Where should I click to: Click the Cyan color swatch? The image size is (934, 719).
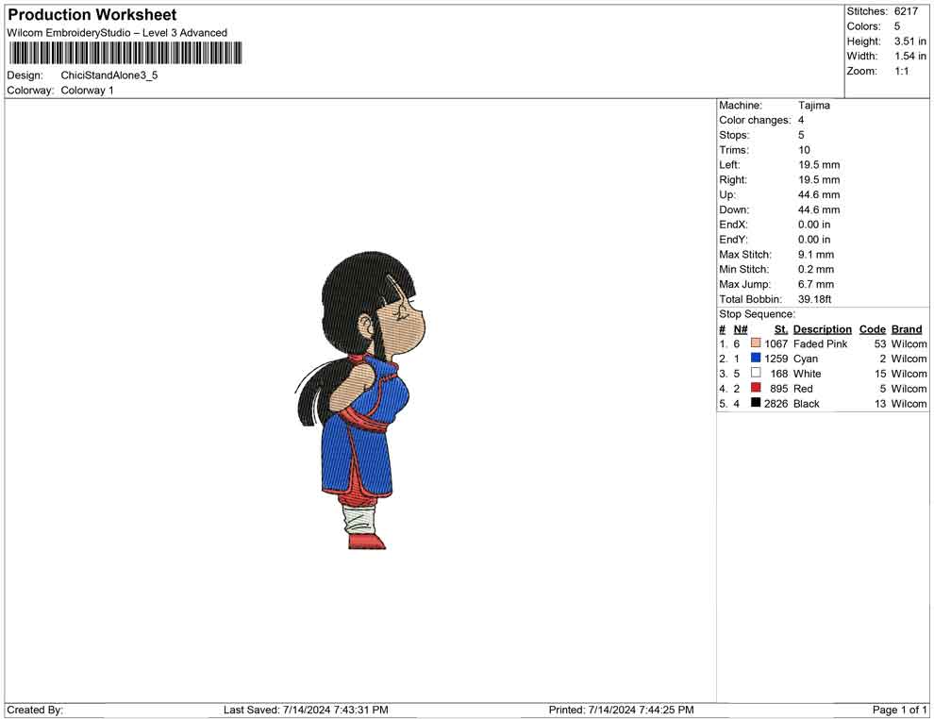[756, 358]
